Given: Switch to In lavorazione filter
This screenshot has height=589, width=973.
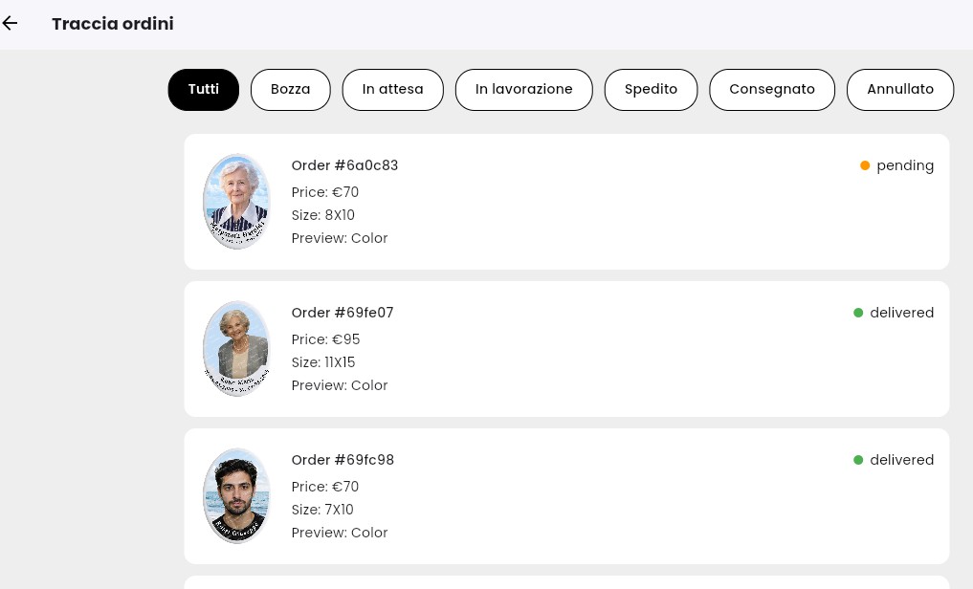Looking at the screenshot, I should click(523, 90).
